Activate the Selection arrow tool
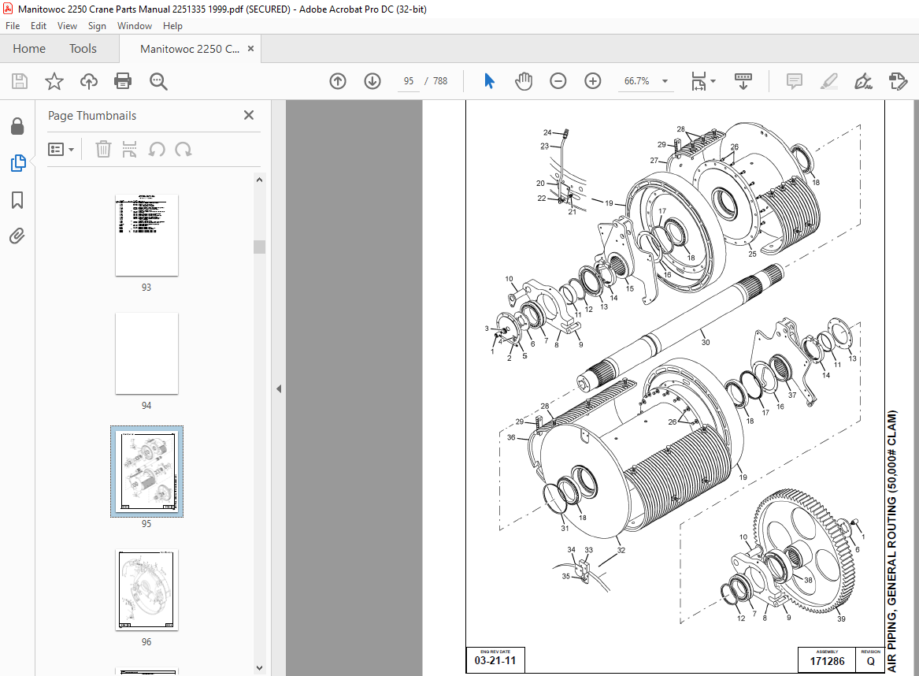Viewport: 919px width, 676px height. point(489,81)
